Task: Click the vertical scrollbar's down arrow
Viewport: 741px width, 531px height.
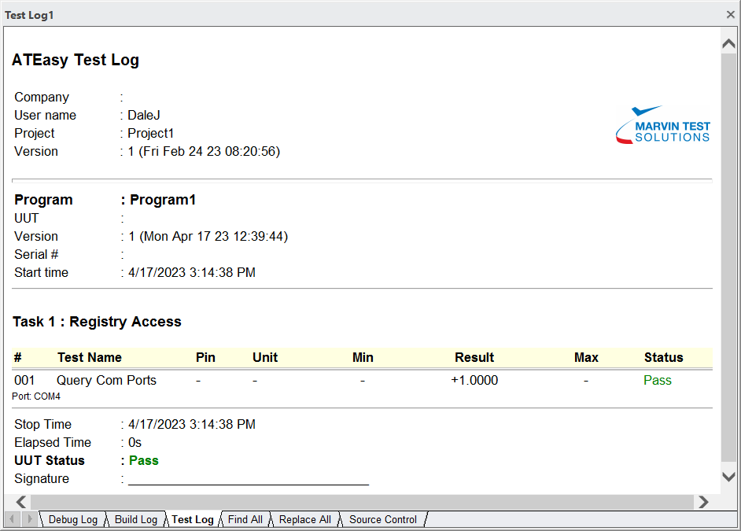Action: pyautogui.click(x=728, y=476)
